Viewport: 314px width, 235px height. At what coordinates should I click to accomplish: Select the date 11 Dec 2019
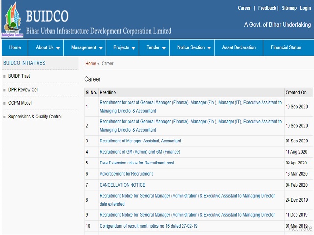pyautogui.click(x=296, y=215)
